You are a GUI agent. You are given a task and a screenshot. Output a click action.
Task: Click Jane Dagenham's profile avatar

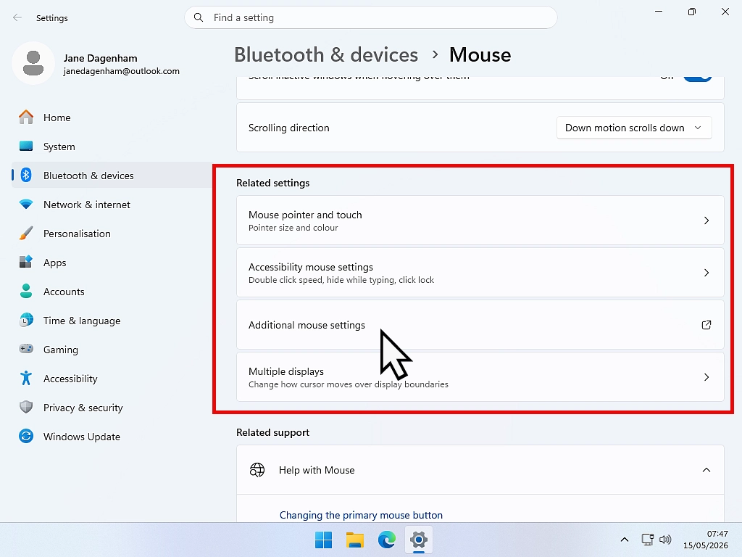click(x=33, y=63)
